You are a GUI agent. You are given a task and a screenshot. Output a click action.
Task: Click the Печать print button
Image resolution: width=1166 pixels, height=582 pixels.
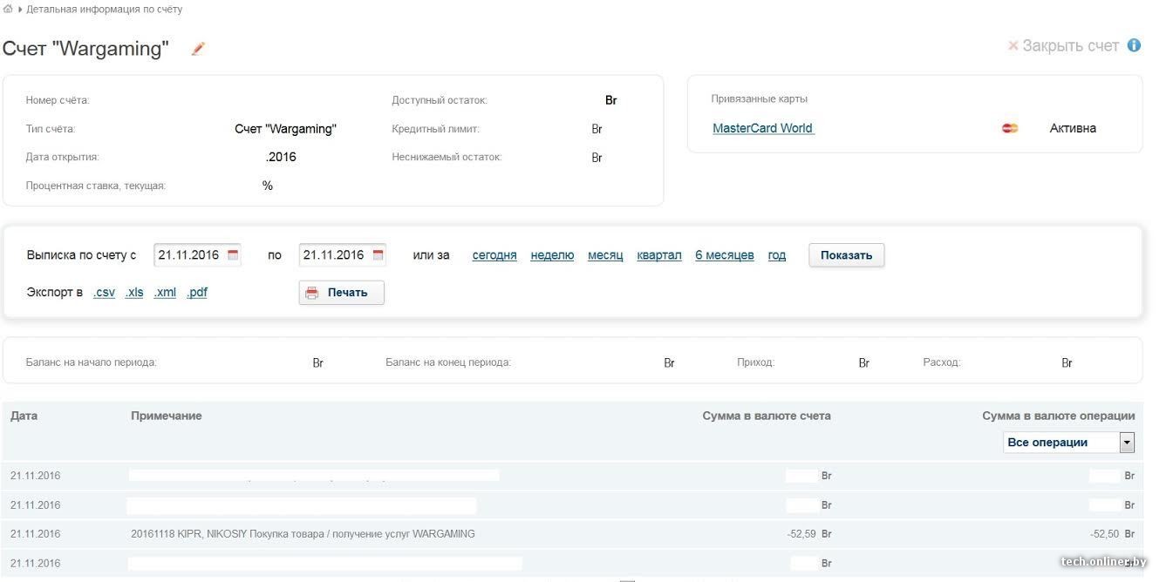pos(342,293)
